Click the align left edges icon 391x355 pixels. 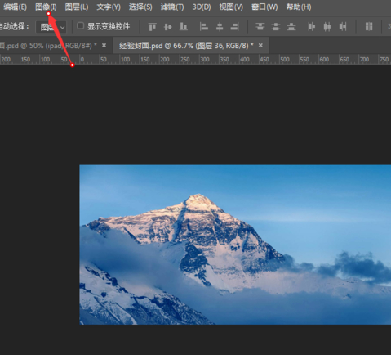[x=204, y=27]
